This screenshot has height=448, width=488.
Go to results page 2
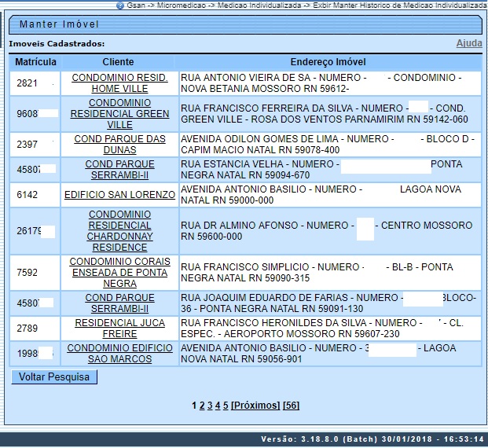point(201,406)
